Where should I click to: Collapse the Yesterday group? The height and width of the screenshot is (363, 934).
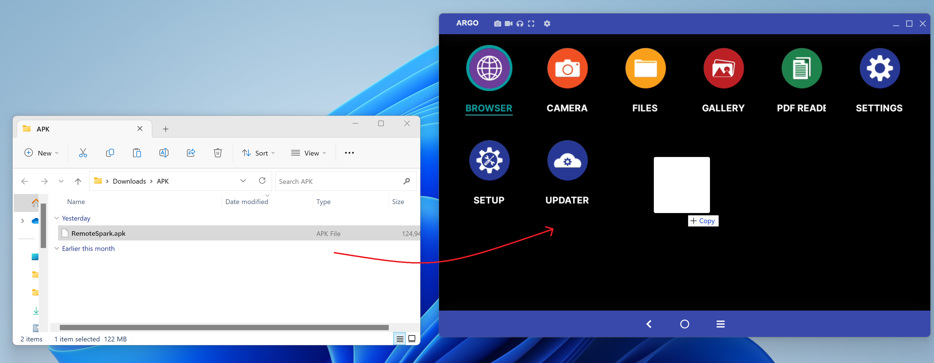coord(57,218)
